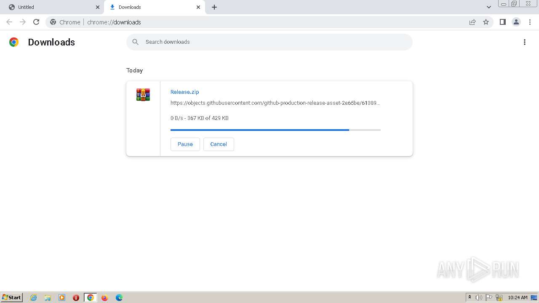
Task: Click the 10:24 AM taskbar clock
Action: pyautogui.click(x=518, y=298)
